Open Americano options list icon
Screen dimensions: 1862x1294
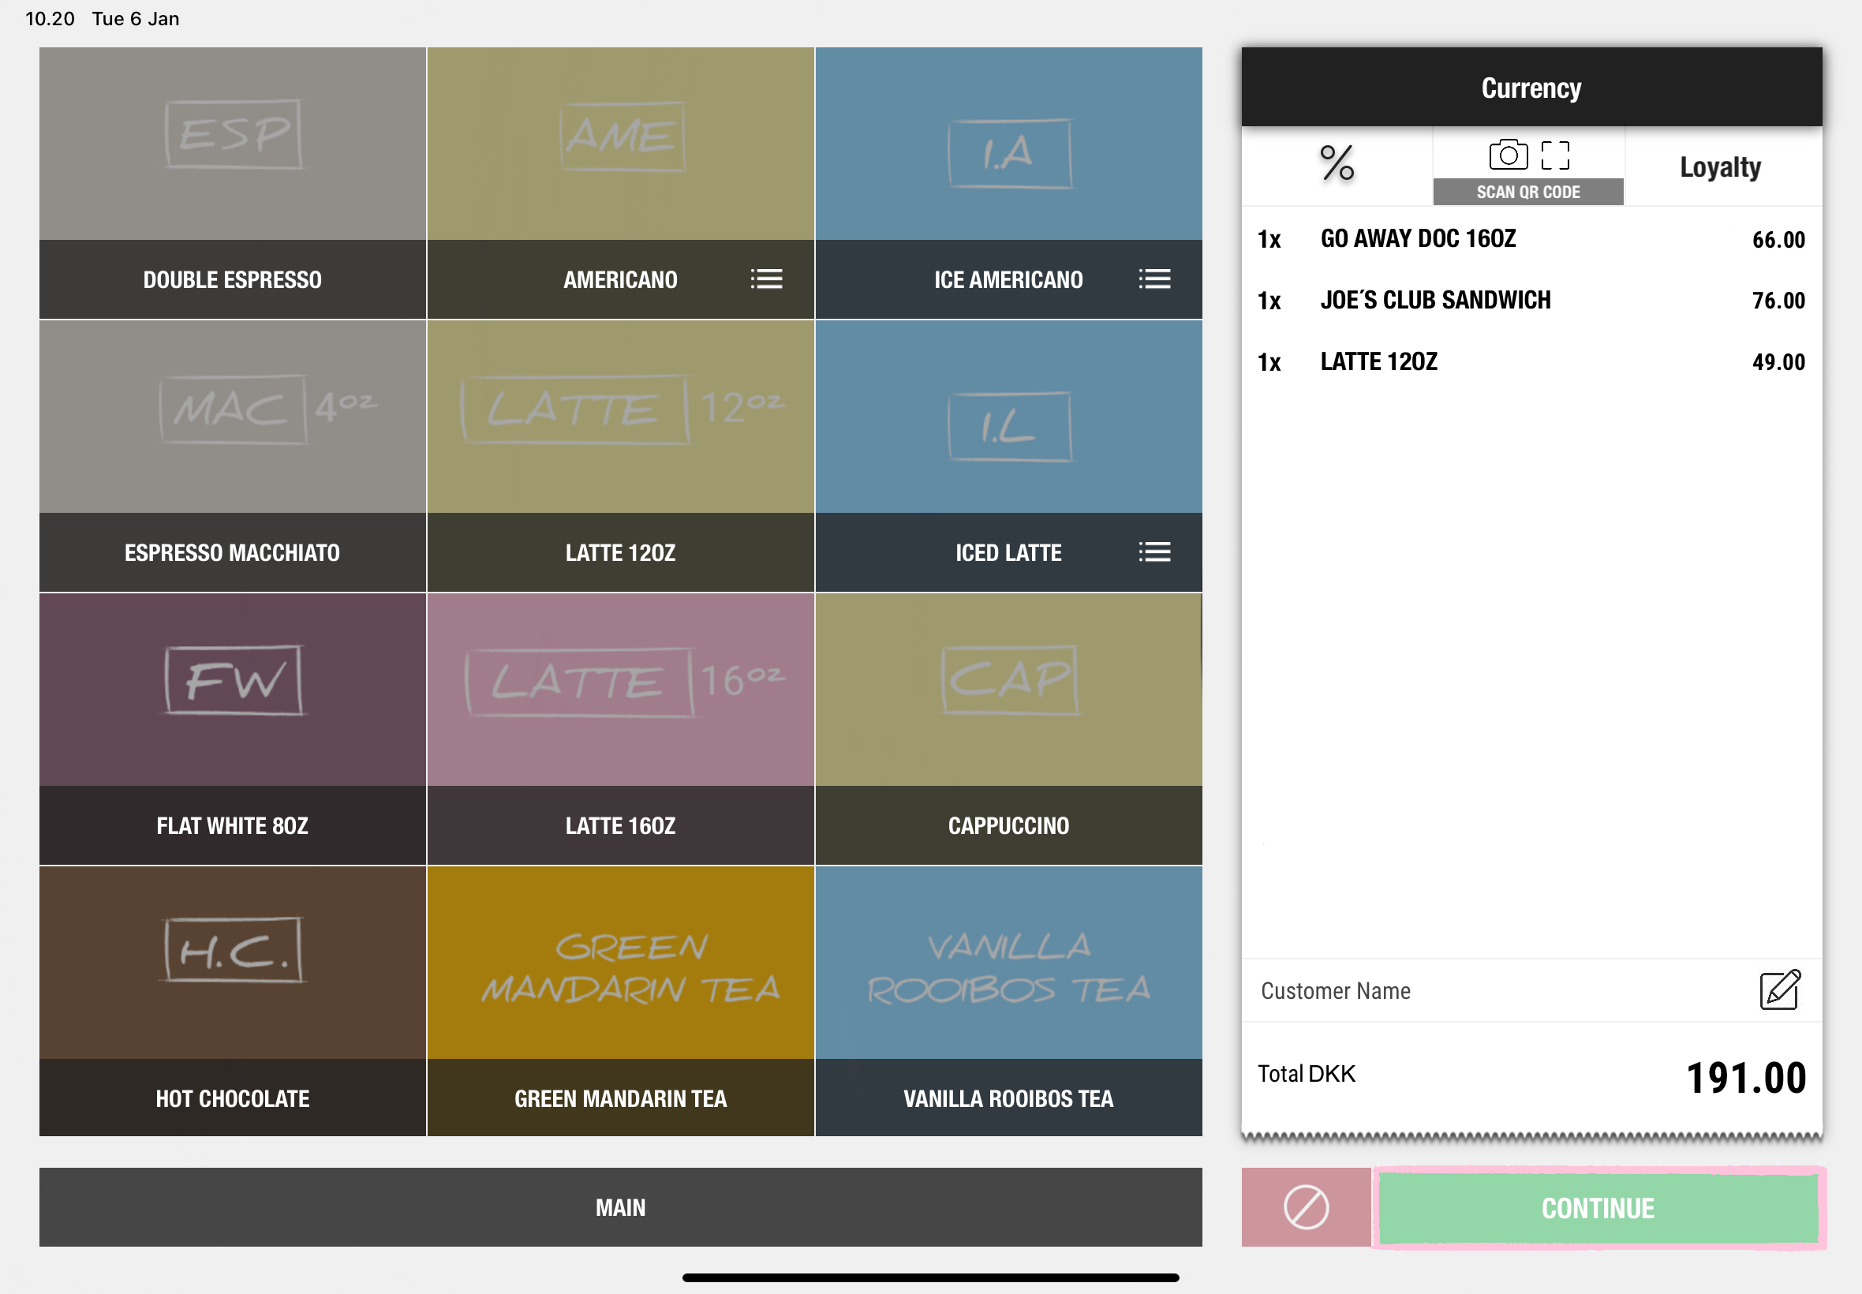pos(766,279)
